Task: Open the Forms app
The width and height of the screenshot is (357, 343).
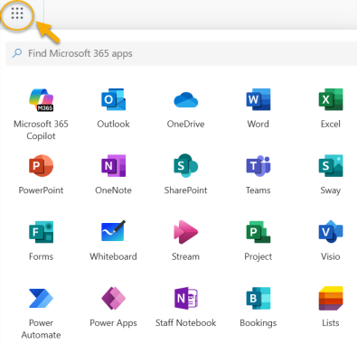Action: click(41, 232)
